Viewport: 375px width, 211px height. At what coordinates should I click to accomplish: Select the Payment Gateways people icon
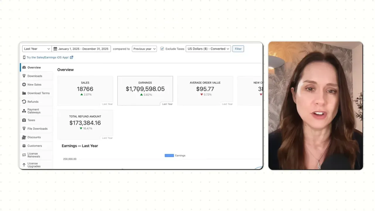point(24,111)
